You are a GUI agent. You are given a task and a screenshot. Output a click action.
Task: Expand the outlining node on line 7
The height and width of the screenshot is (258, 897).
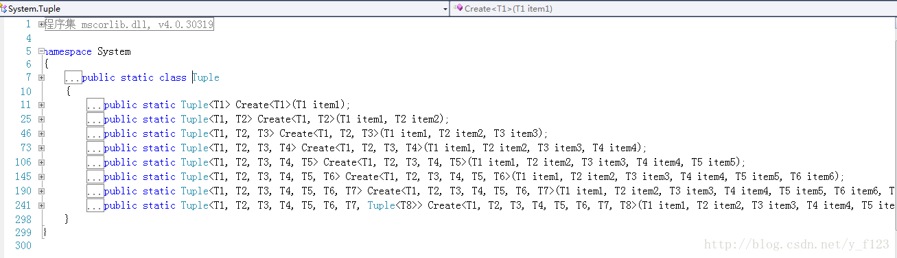click(42, 77)
